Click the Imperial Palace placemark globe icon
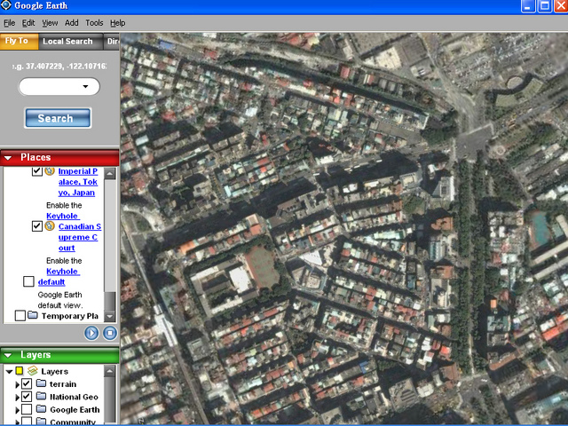 pyautogui.click(x=50, y=171)
